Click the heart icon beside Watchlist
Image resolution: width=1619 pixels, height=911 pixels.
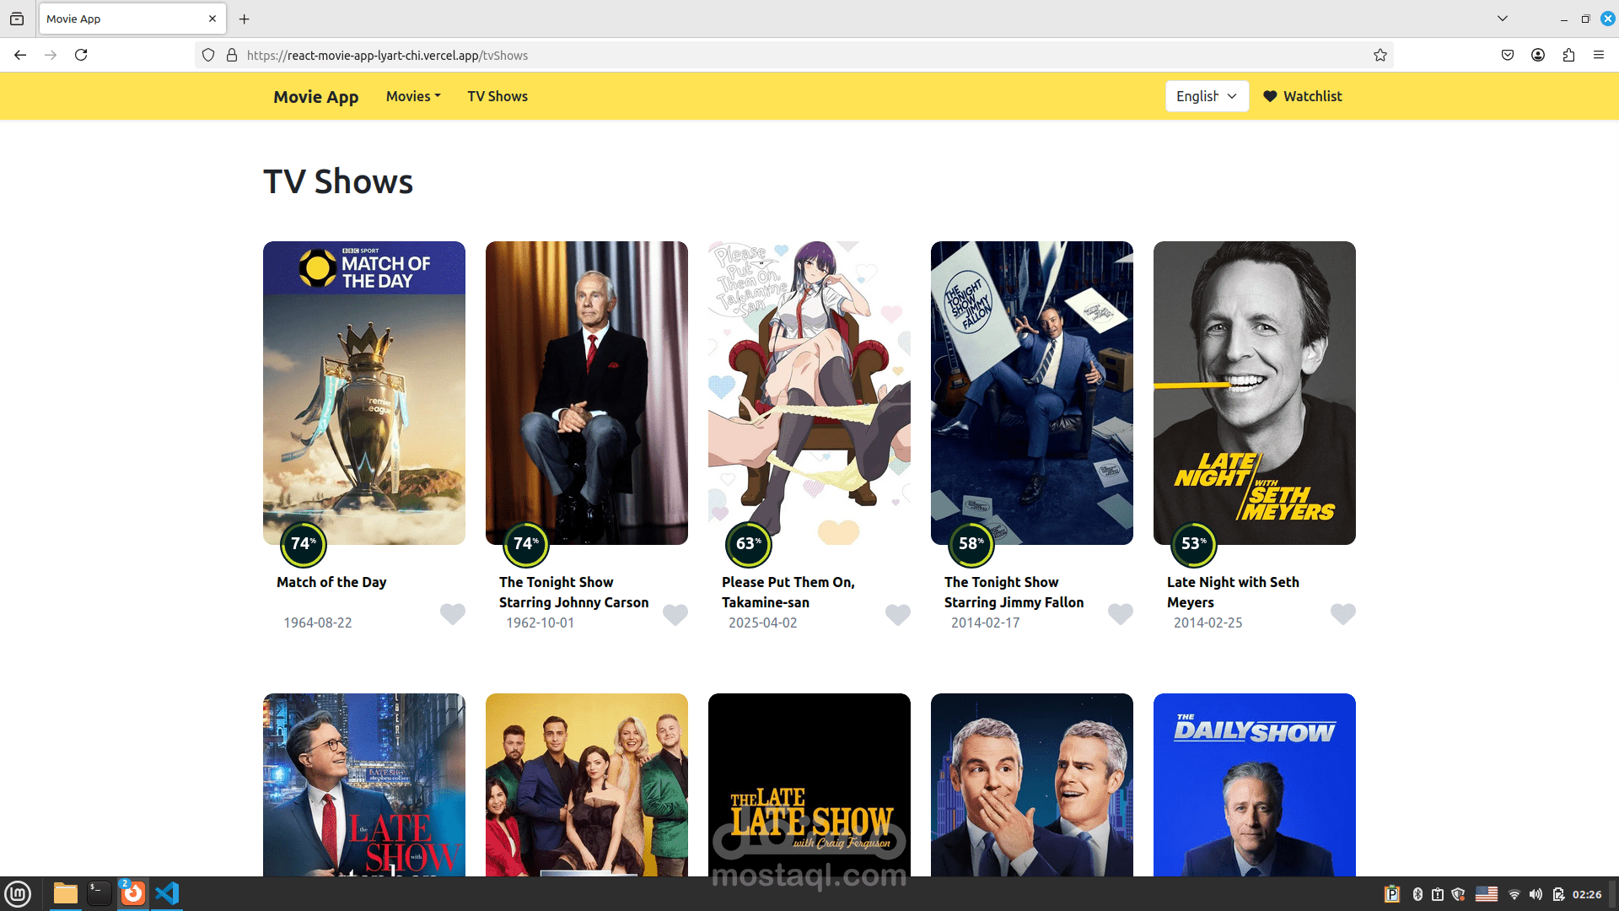point(1270,96)
